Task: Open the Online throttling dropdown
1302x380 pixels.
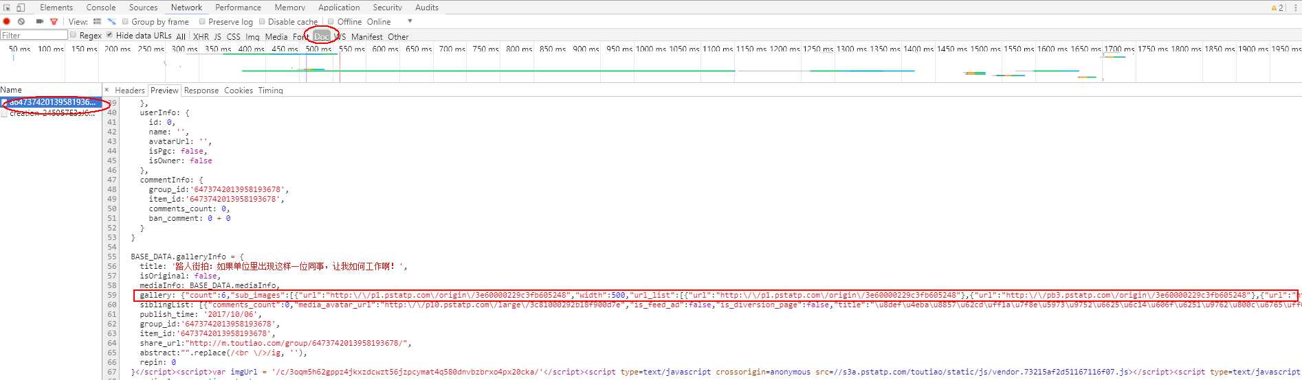Action: [389, 21]
